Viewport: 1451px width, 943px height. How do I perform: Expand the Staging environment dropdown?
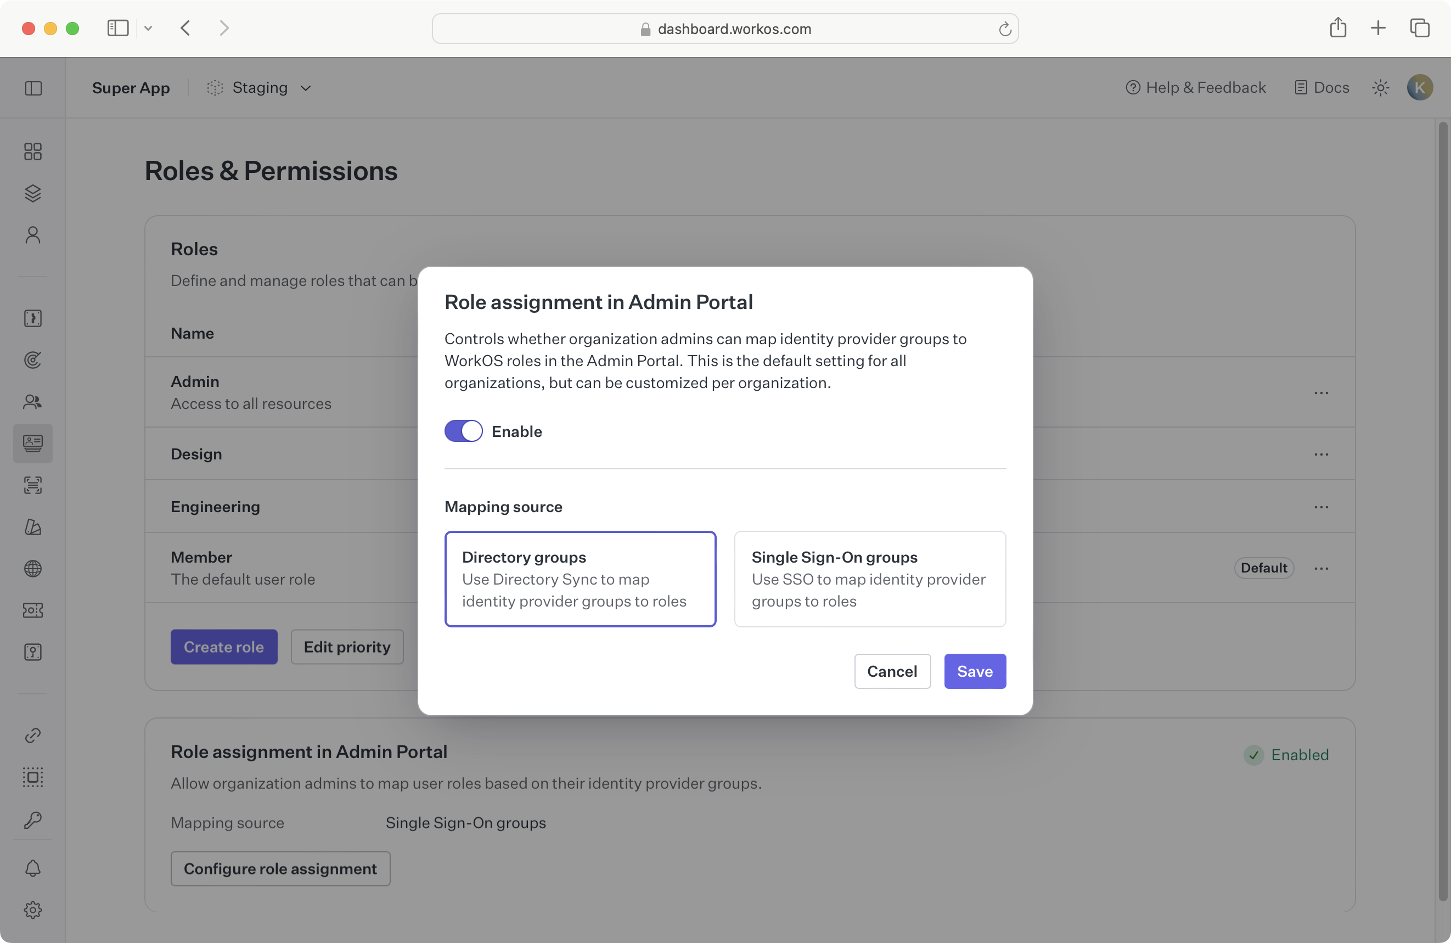pos(260,88)
